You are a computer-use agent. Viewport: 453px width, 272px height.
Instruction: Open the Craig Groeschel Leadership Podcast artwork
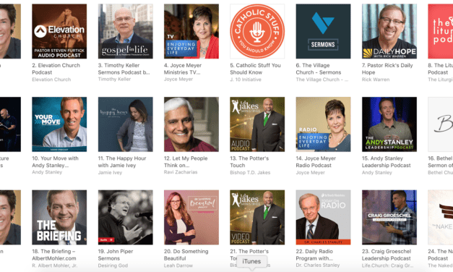(389, 217)
